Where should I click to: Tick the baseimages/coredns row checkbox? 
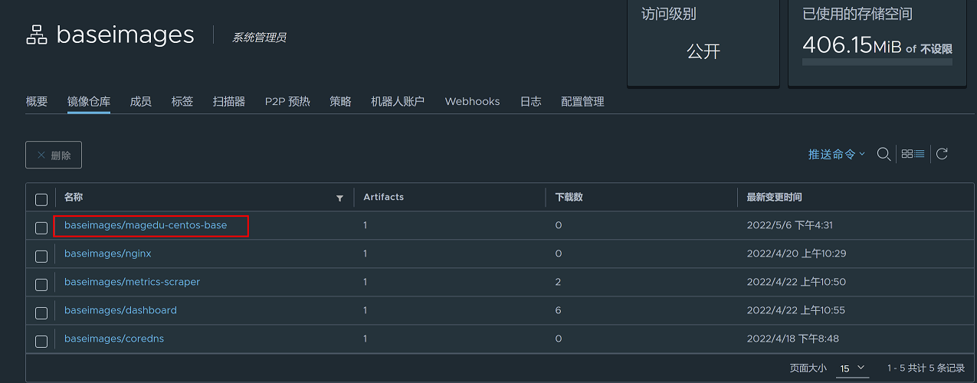click(41, 341)
